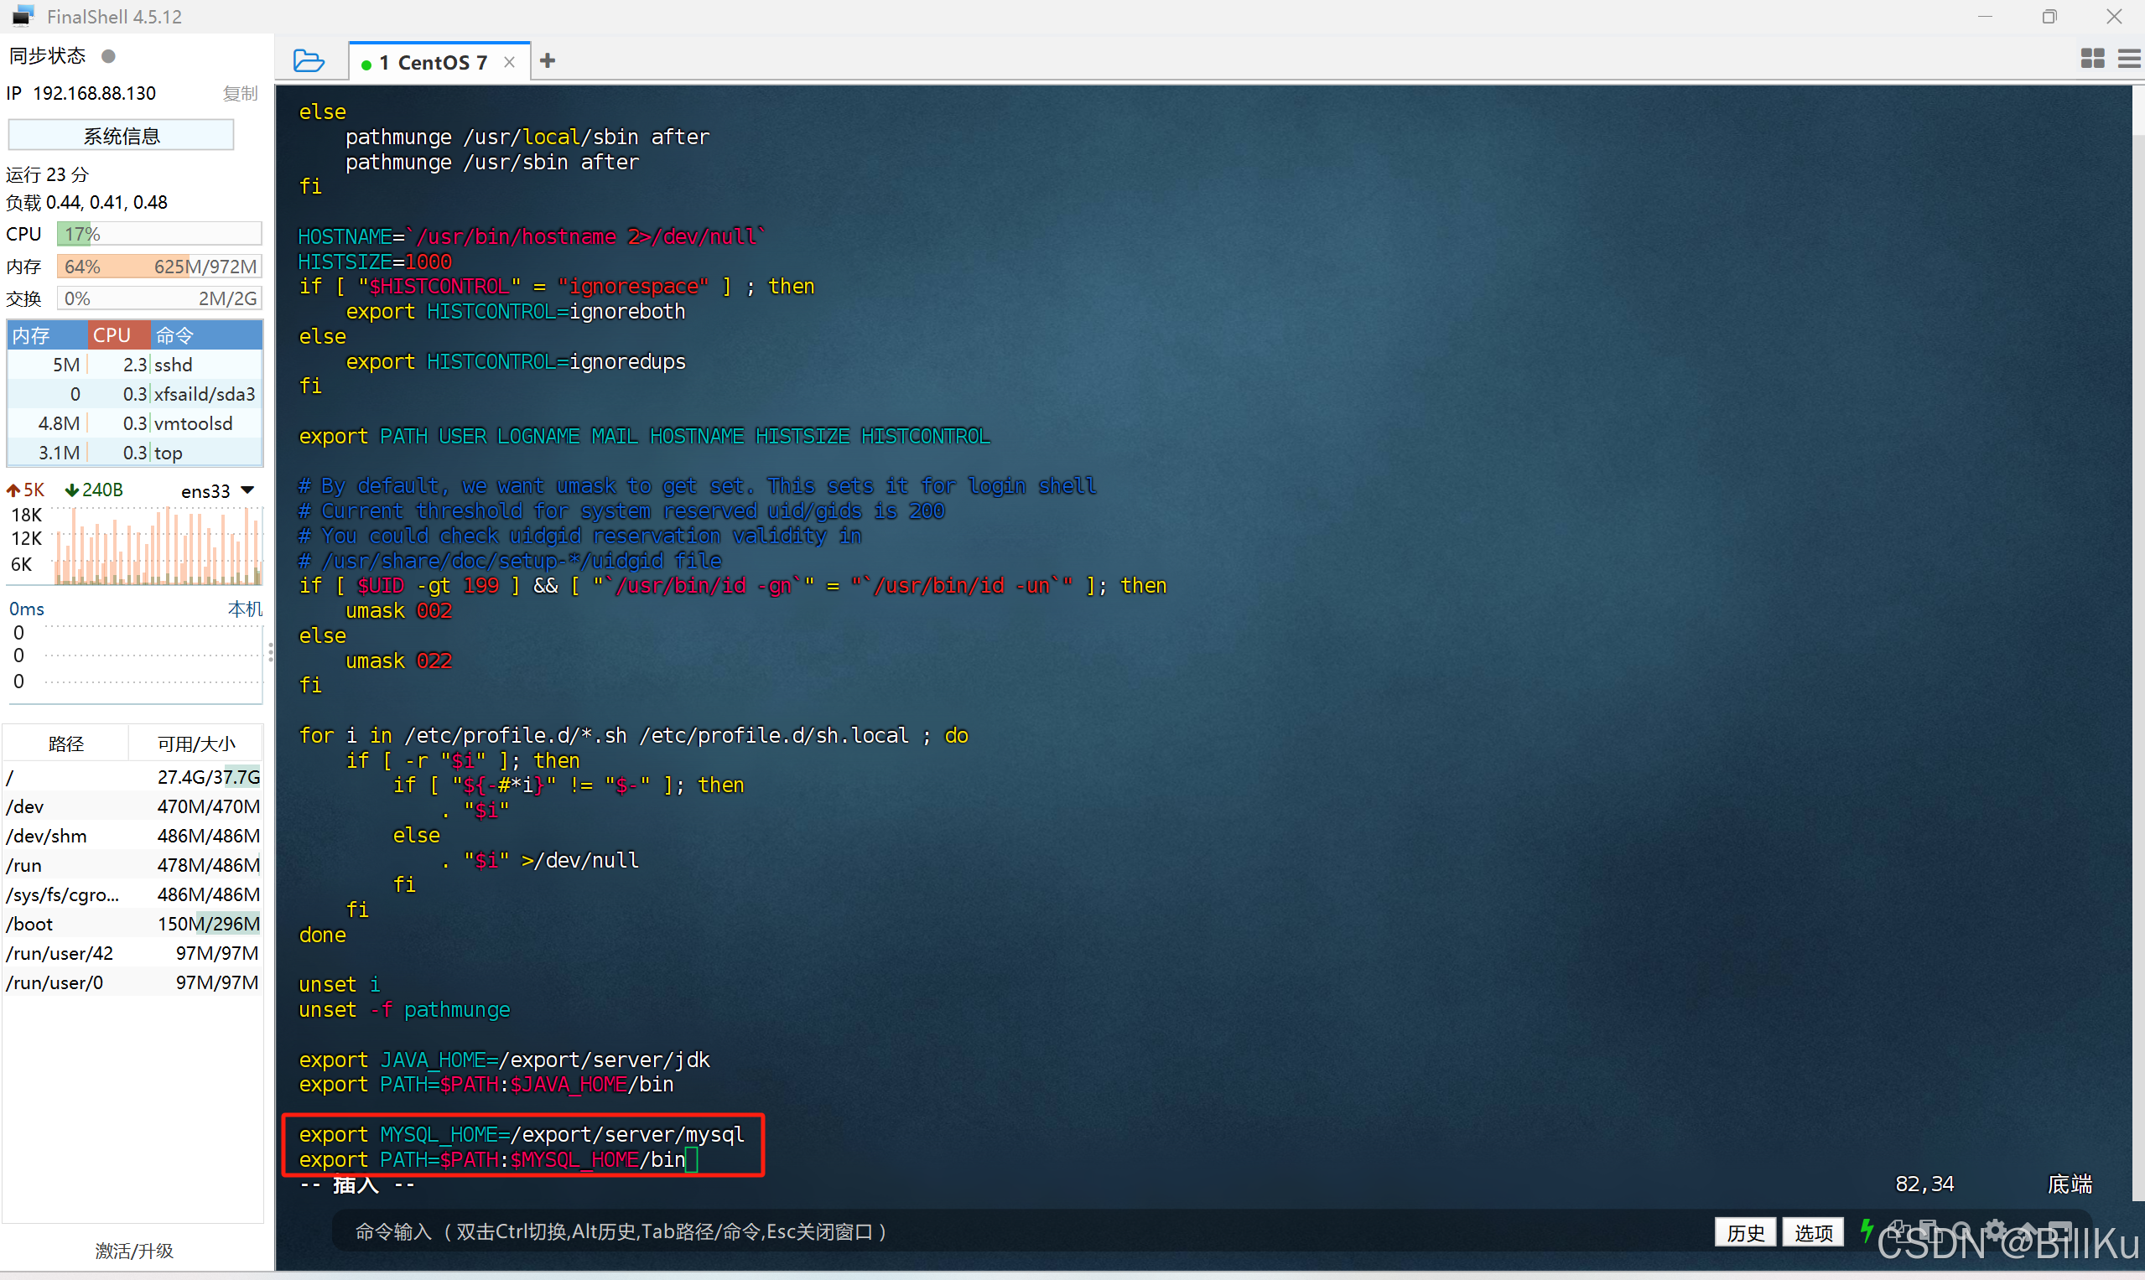This screenshot has height=1280, width=2145.
Task: Select the /sys/fs/cgro... filesystem row
Action: tap(132, 894)
